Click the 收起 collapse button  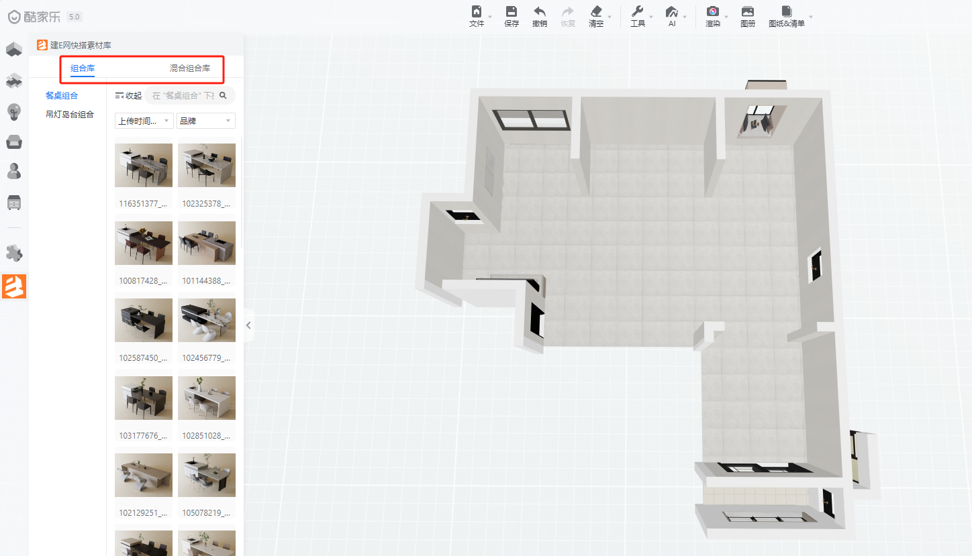pyautogui.click(x=128, y=95)
